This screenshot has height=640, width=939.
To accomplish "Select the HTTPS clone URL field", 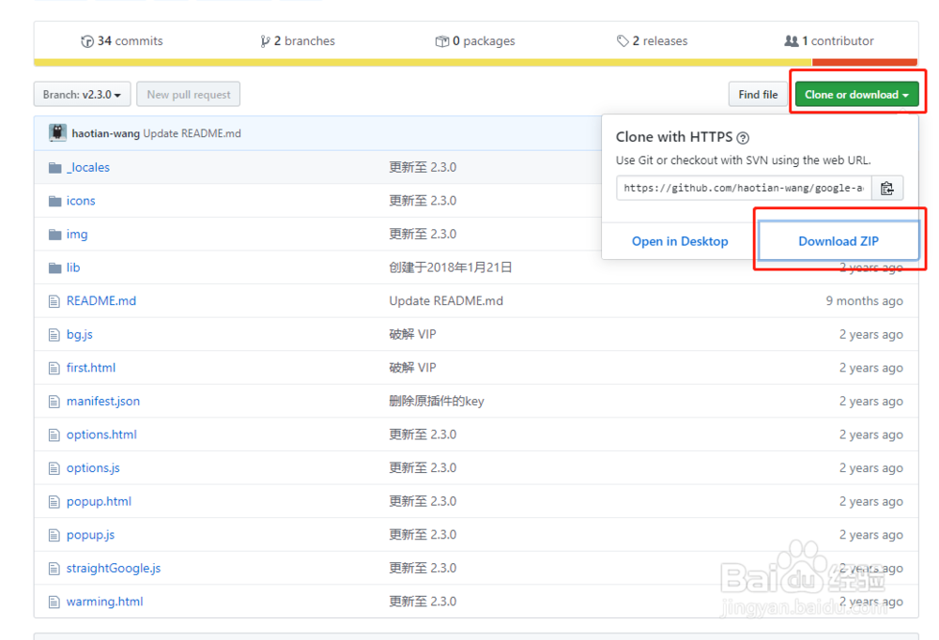I will tap(744, 188).
